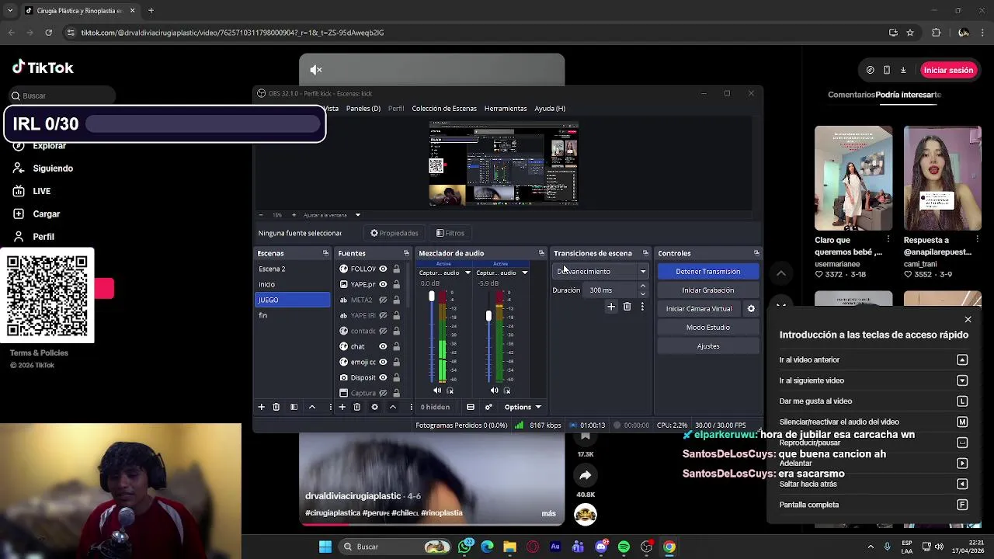Delete the selected scene in Escenas panel
The image size is (994, 559).
[x=276, y=407]
